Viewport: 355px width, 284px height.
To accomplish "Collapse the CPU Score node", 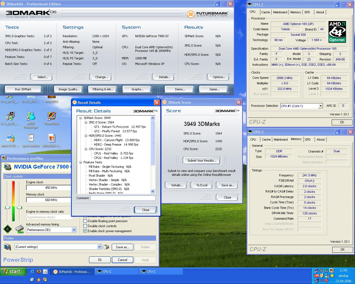I will pos(86,149).
